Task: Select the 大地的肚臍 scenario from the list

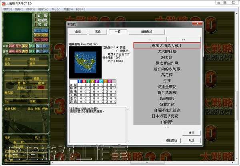Action: pos(166,51)
